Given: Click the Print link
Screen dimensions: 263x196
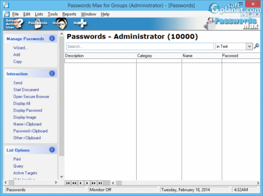Looking at the screenshot, I should pos(17,159).
